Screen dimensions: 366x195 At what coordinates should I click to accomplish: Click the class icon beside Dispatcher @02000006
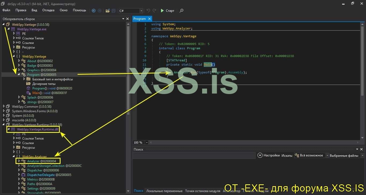point(23,170)
